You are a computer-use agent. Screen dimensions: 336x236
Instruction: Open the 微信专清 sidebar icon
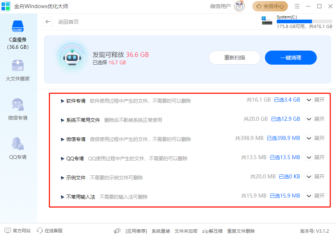pyautogui.click(x=18, y=105)
